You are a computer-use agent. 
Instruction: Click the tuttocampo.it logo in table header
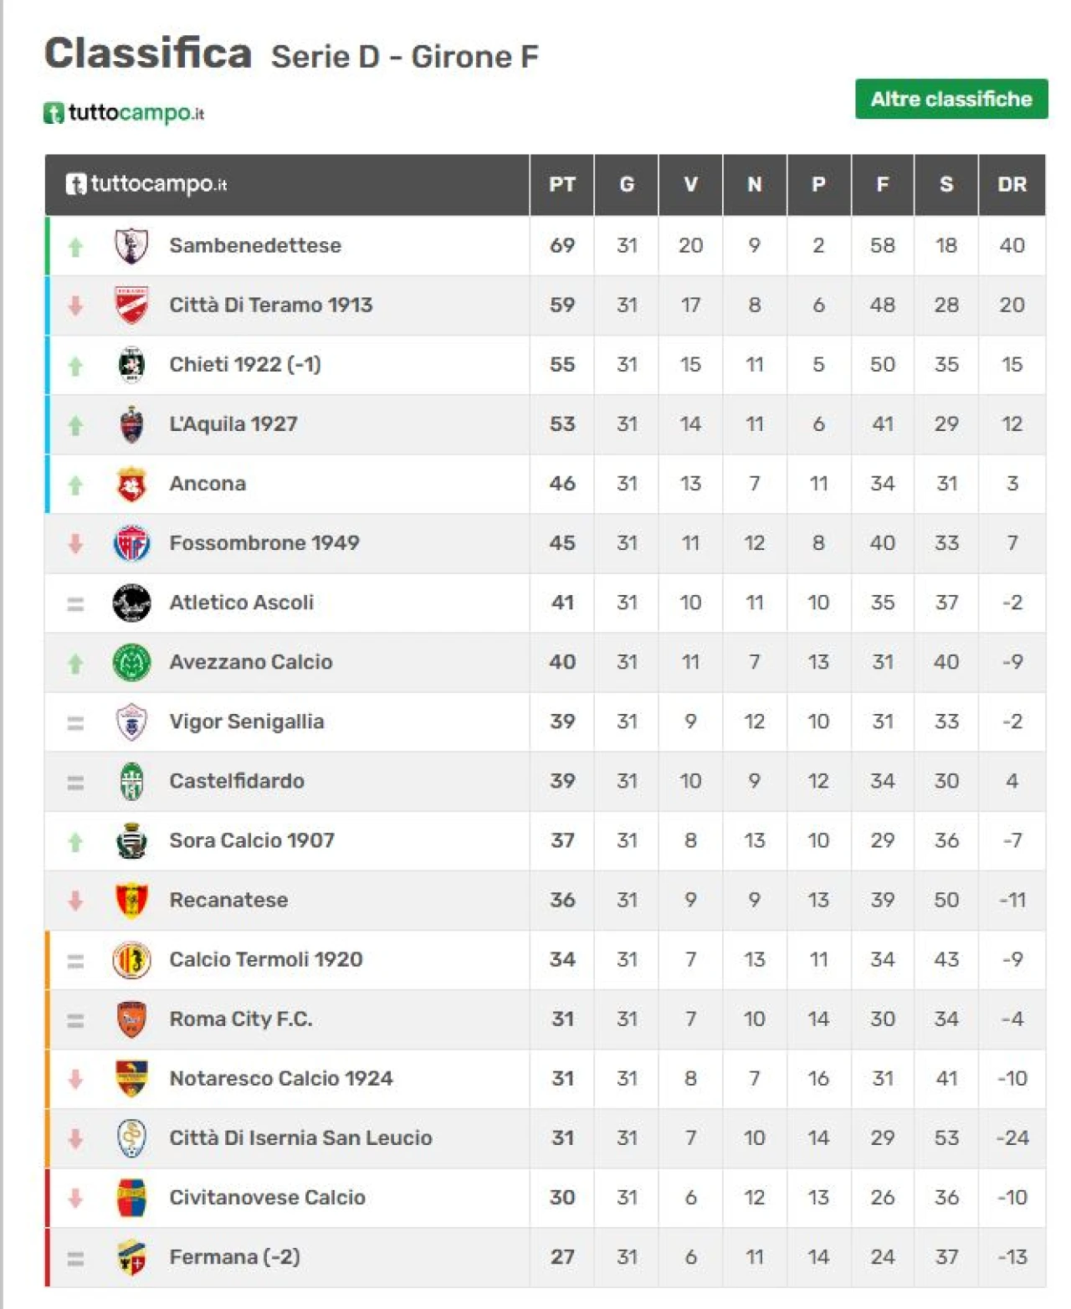(146, 184)
